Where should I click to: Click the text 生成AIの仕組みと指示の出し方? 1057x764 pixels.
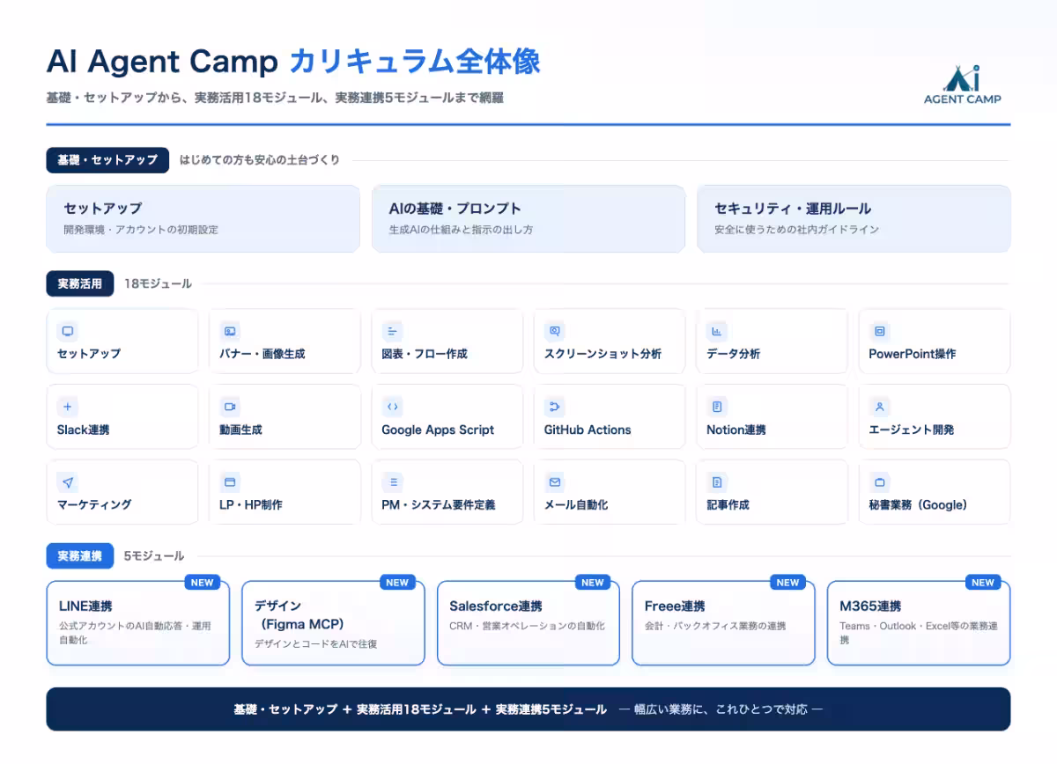pyautogui.click(x=461, y=230)
